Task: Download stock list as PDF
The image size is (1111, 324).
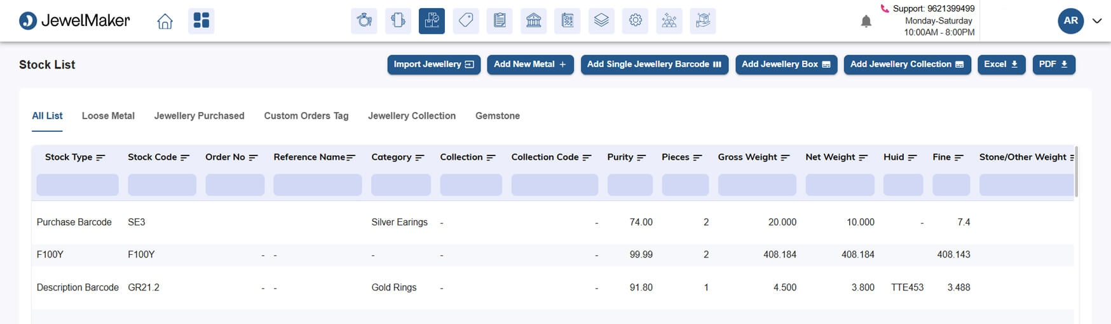Action: tap(1054, 65)
